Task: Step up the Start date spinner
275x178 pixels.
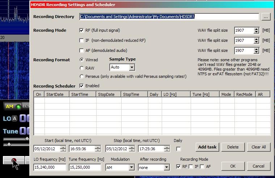Action: [63, 147]
